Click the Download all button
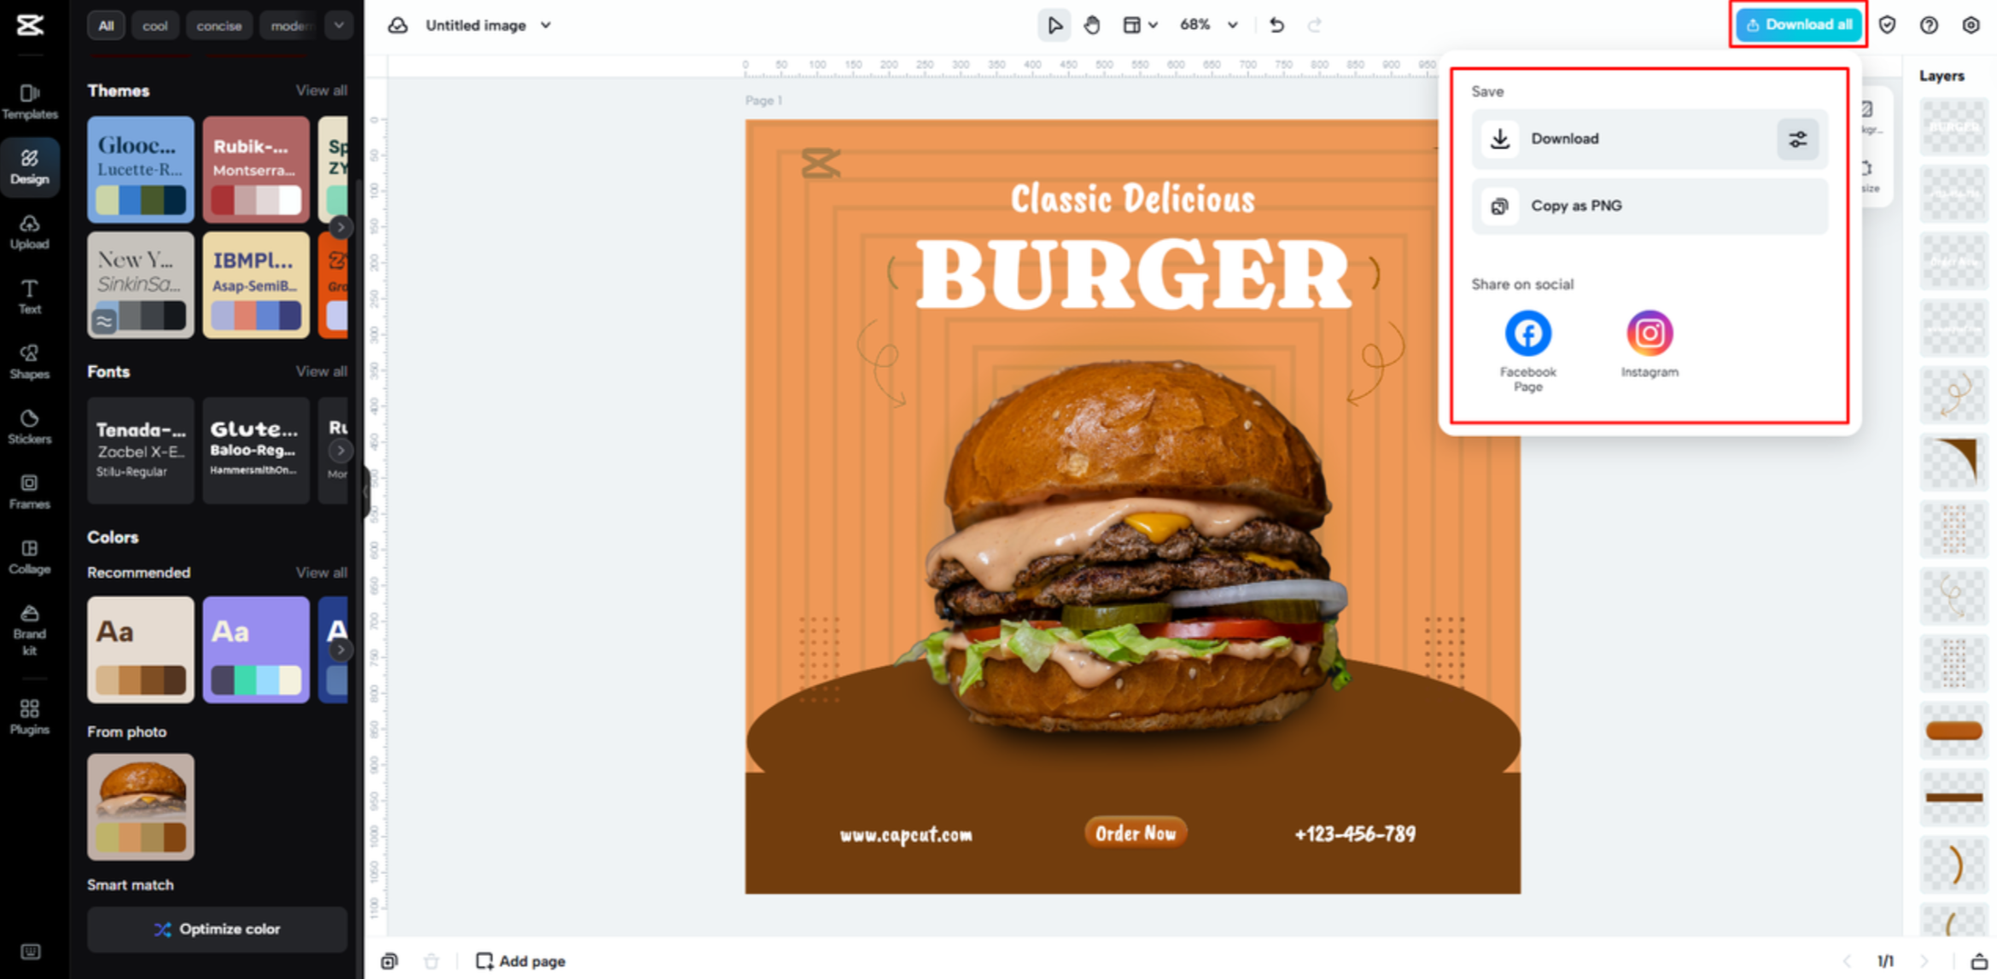The width and height of the screenshot is (1997, 979). pos(1798,25)
